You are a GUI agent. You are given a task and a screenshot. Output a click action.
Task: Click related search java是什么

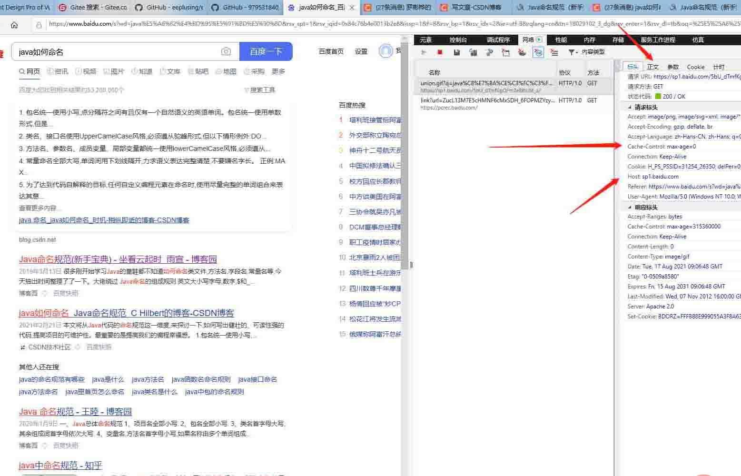[x=108, y=379]
